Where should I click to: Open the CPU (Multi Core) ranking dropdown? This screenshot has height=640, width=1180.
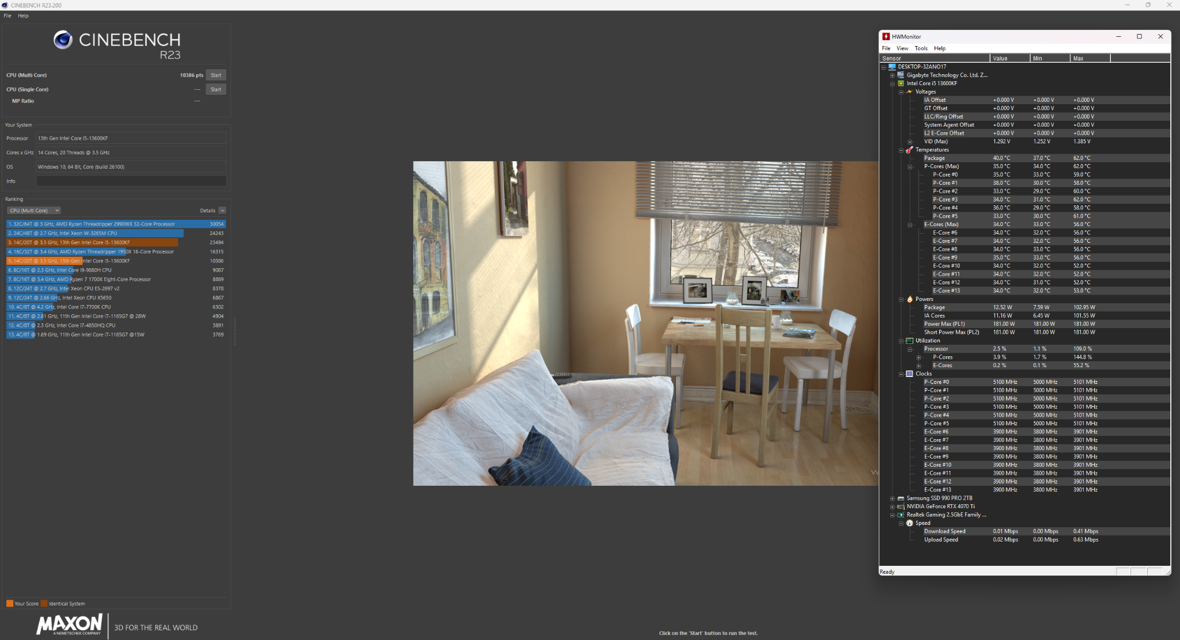(33, 211)
